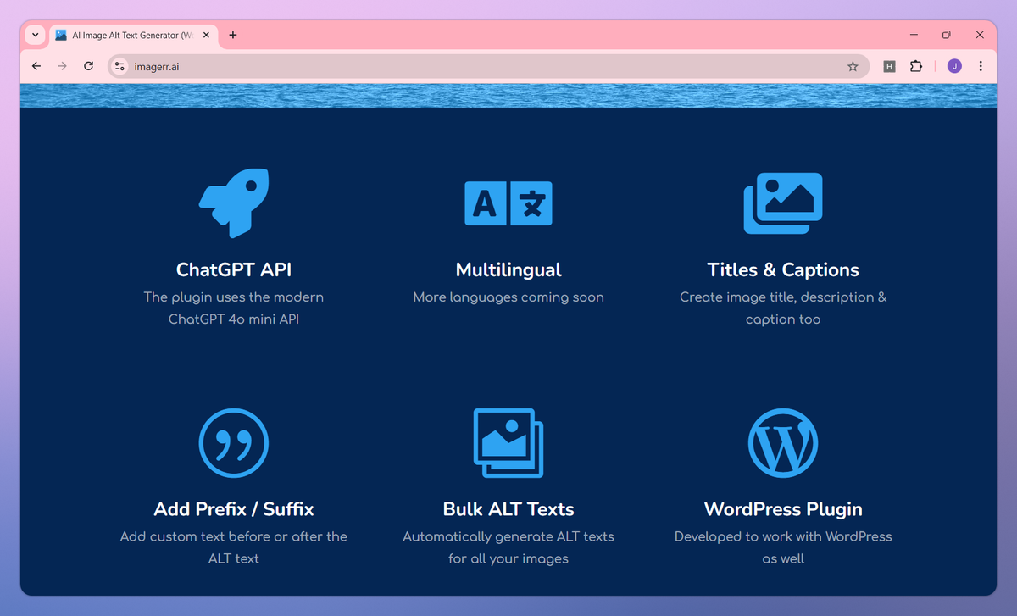
Task: Click the text about ChatGPT 4o mini API
Action: point(234,308)
